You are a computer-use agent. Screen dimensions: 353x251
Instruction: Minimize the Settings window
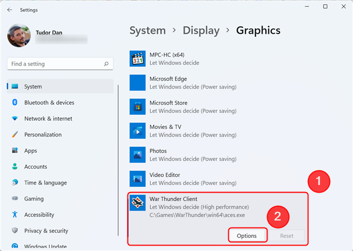307,7
